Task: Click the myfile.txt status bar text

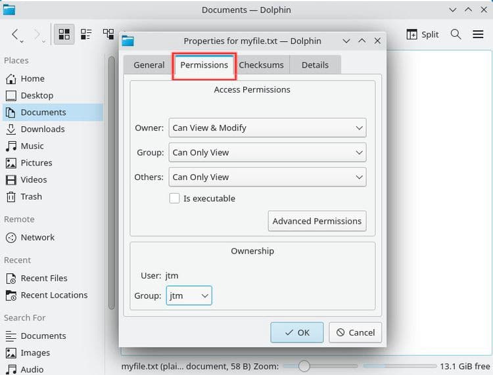Action: (x=185, y=366)
